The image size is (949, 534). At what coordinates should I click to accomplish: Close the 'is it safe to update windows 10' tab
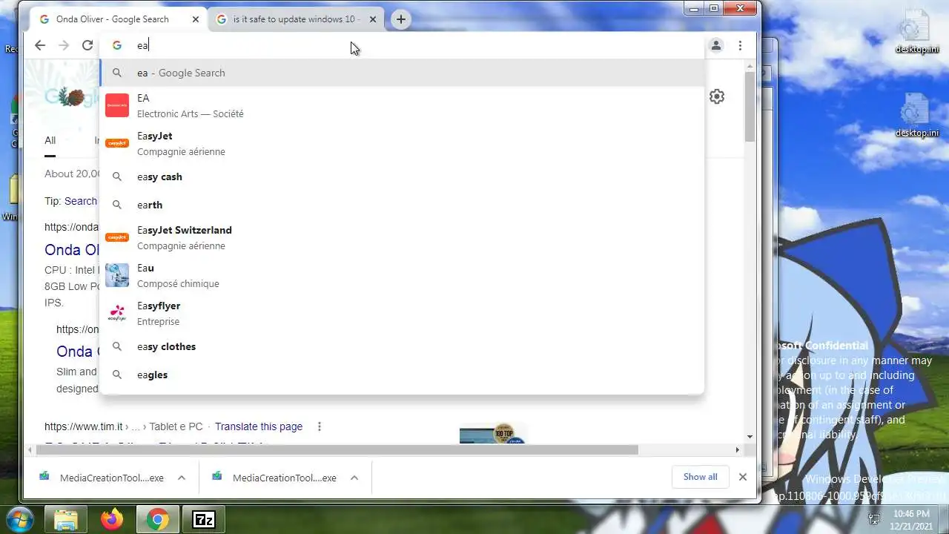coord(373,19)
